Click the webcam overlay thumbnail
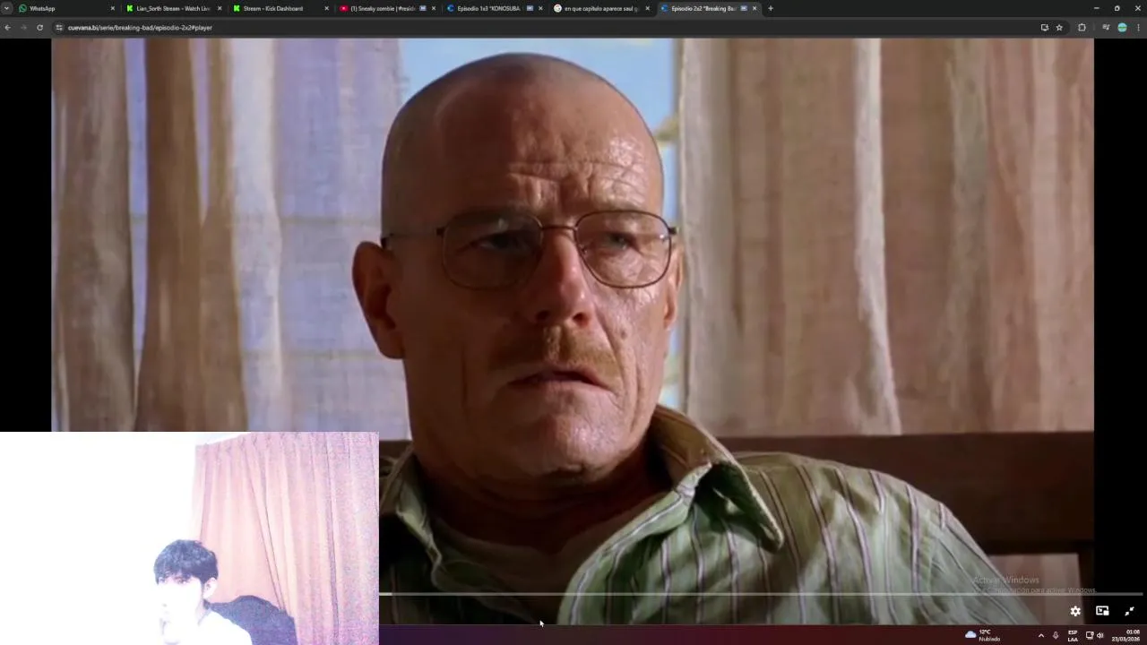This screenshot has height=645, width=1147. (x=189, y=538)
